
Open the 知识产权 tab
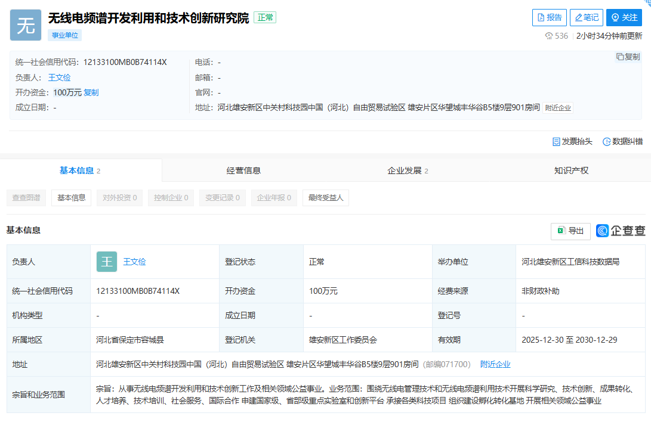click(571, 170)
